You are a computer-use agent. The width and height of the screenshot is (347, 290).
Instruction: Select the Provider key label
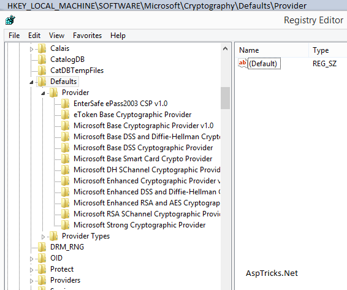click(75, 93)
